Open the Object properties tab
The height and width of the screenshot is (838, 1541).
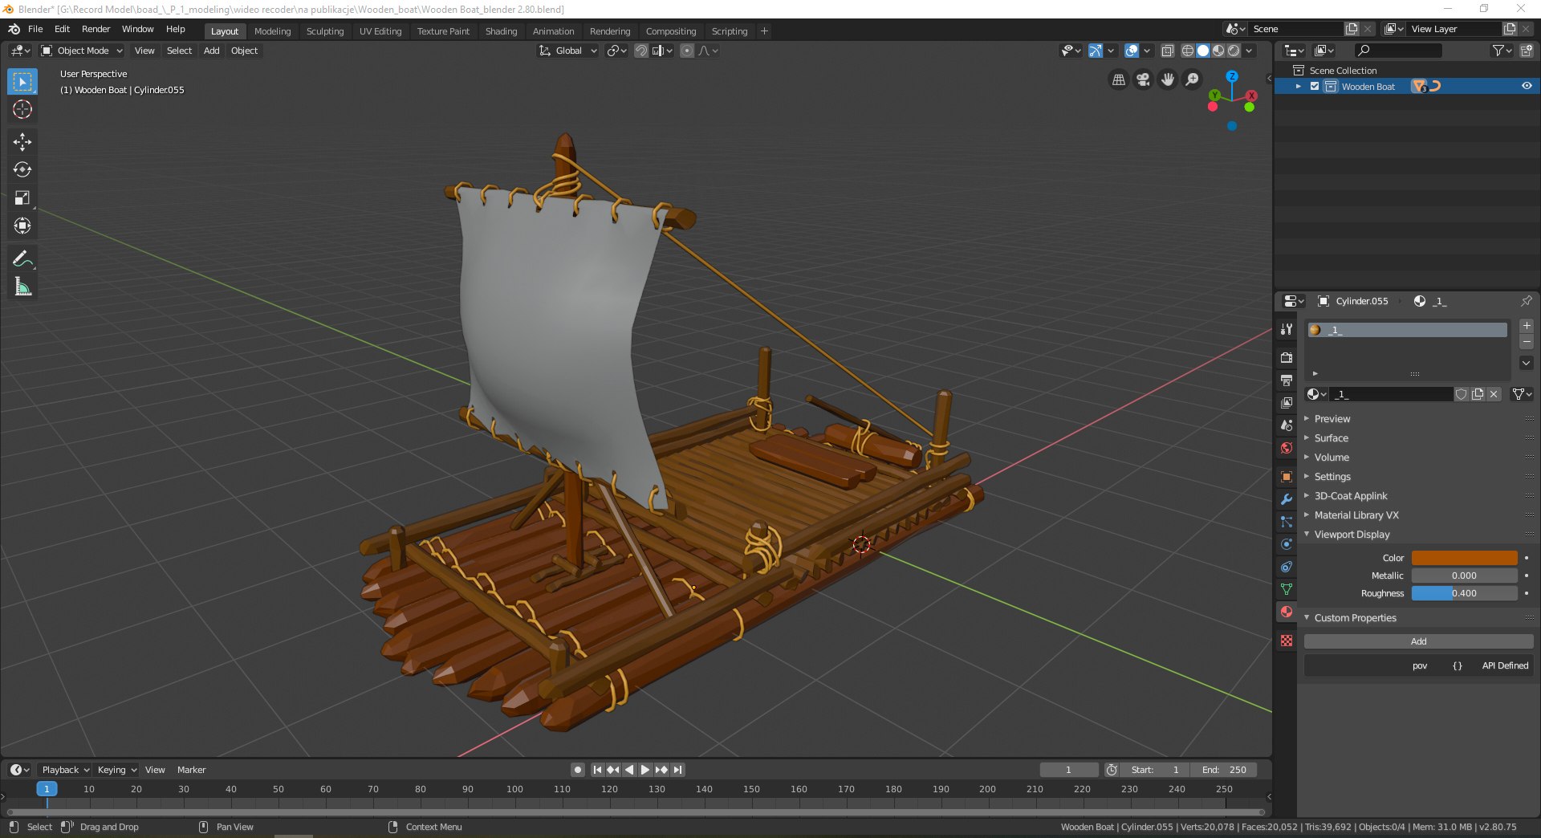pos(1287,477)
